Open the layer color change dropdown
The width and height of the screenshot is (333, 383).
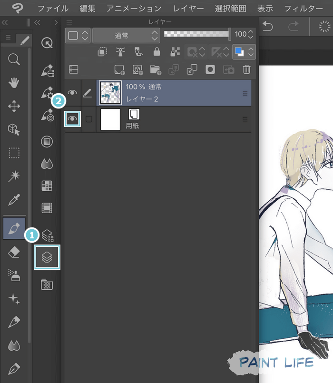click(244, 52)
